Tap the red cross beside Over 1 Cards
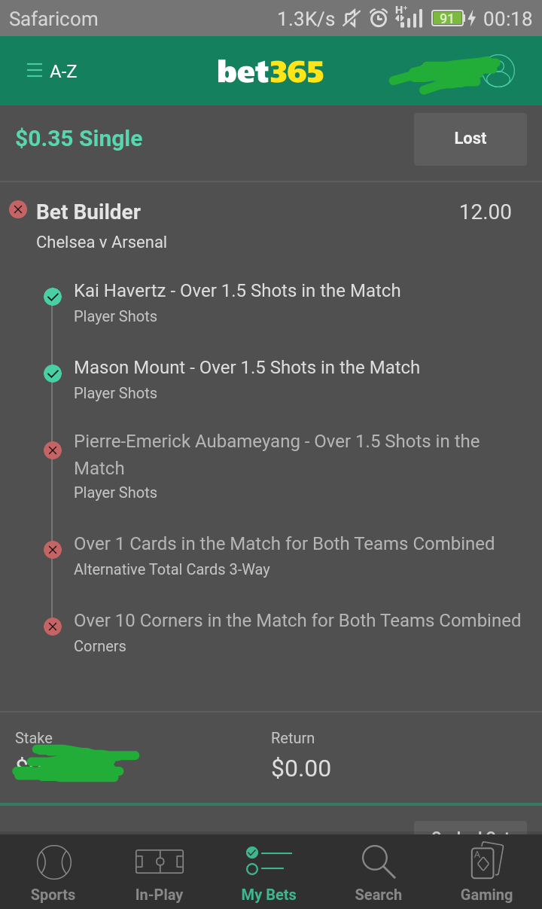 coord(53,550)
